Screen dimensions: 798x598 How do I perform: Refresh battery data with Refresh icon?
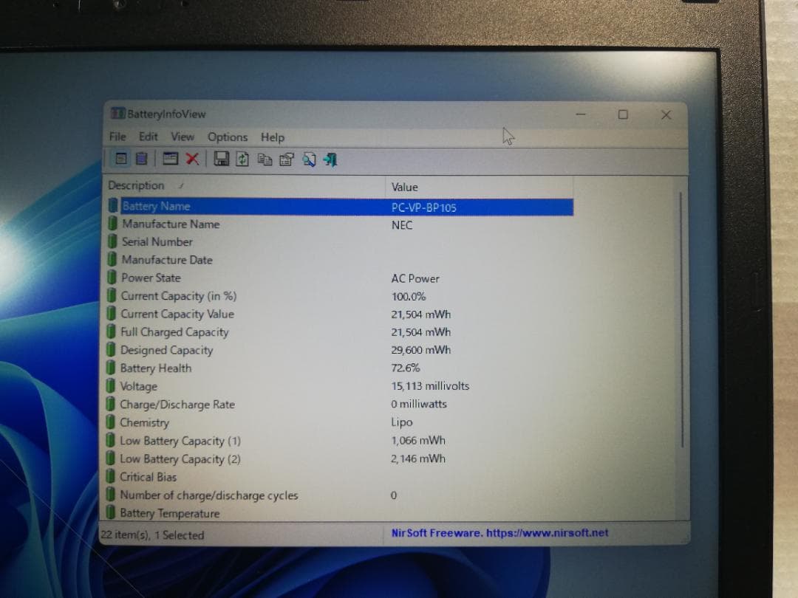(242, 158)
